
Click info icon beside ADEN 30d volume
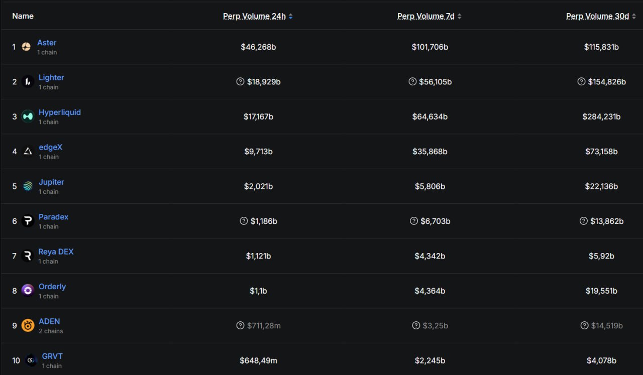[584, 325]
